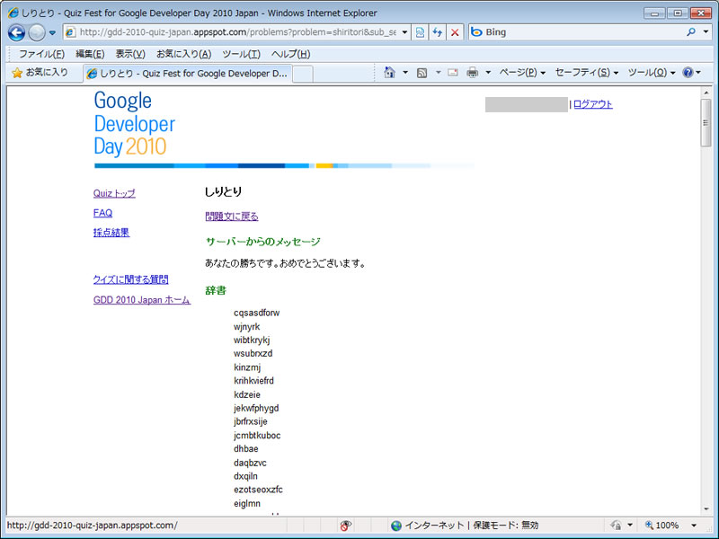Click the RSS feeds icon
Viewport: 719px width, 539px height.
tap(422, 73)
